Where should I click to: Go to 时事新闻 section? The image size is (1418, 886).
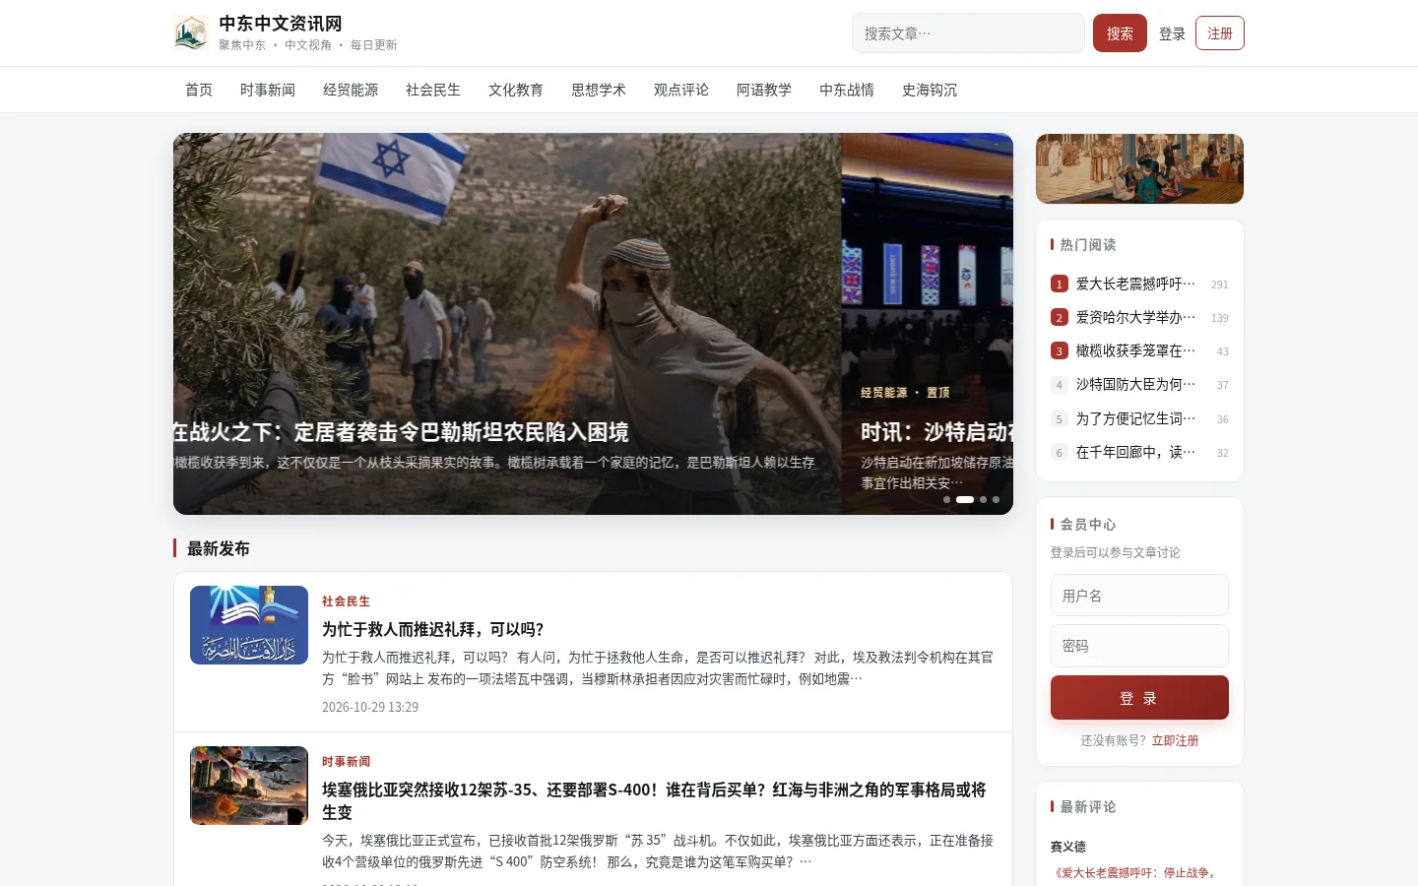[x=268, y=90]
